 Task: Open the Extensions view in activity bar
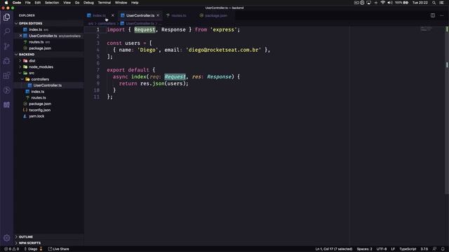(x=6, y=76)
